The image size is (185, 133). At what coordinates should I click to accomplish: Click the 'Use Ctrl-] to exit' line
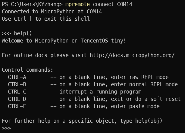click(46, 19)
